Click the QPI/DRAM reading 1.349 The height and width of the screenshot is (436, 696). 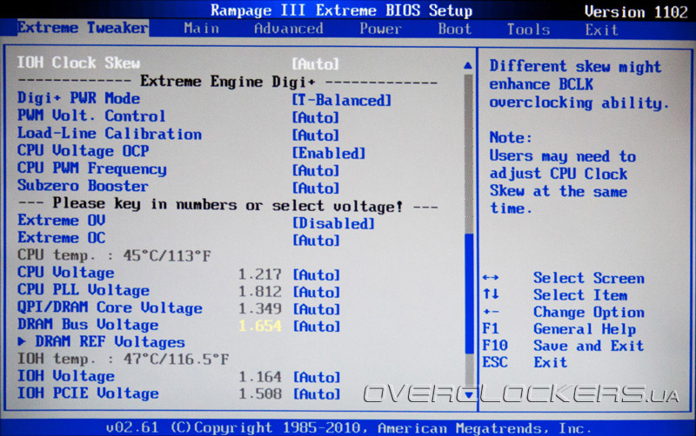pos(259,309)
